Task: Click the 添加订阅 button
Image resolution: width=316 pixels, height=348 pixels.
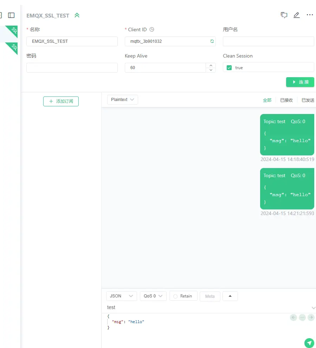Action: click(x=61, y=101)
